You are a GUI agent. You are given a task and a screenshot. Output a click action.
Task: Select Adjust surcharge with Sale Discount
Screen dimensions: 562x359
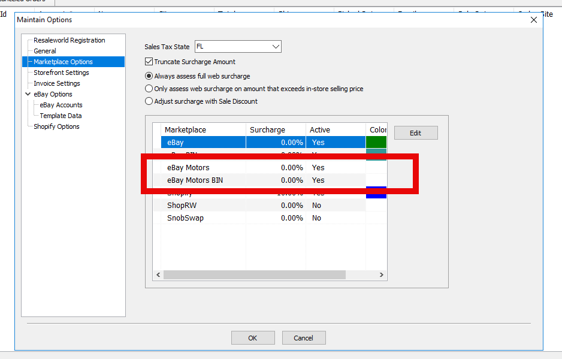pyautogui.click(x=149, y=101)
